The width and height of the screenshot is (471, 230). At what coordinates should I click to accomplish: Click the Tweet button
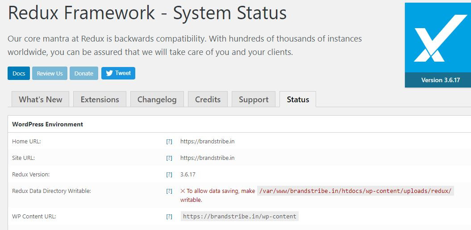[118, 73]
